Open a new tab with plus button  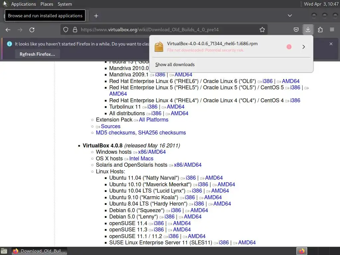point(96,16)
